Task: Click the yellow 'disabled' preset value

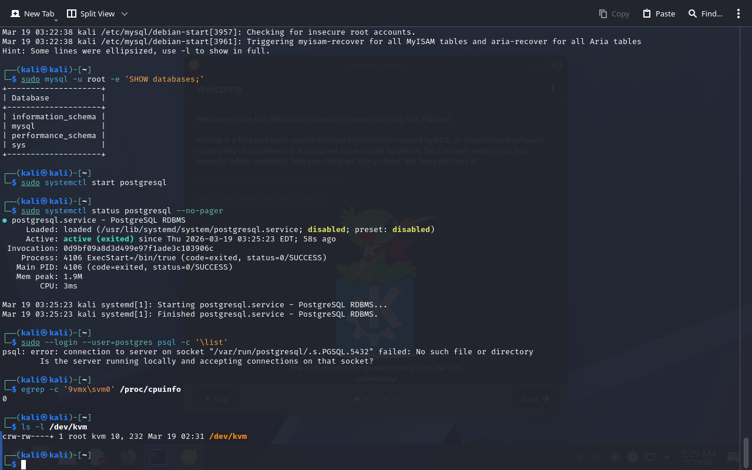Action: coord(411,230)
